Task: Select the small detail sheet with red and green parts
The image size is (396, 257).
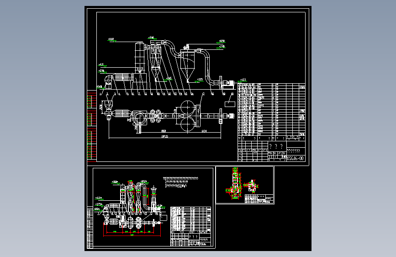Action: click(x=245, y=185)
